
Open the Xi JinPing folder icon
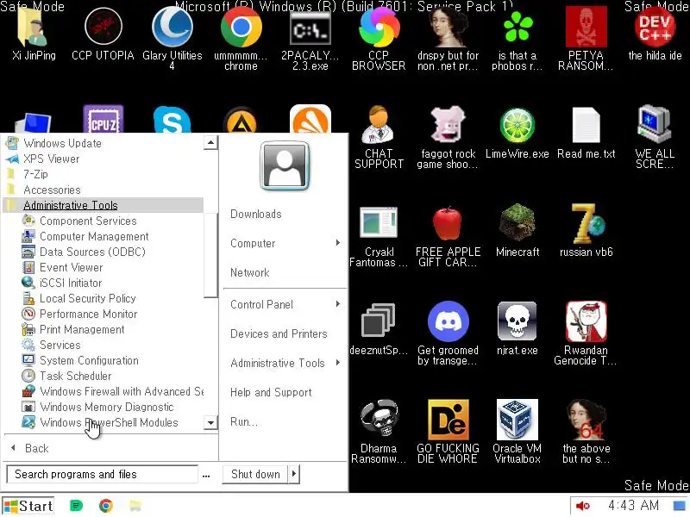point(34,28)
